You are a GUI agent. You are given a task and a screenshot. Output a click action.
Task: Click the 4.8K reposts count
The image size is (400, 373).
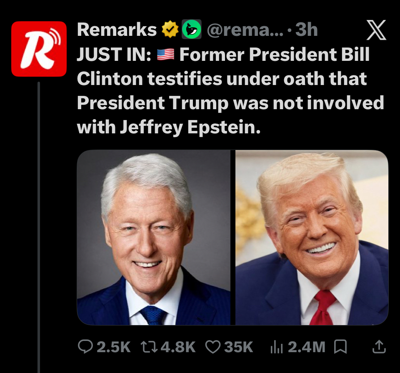178,347
